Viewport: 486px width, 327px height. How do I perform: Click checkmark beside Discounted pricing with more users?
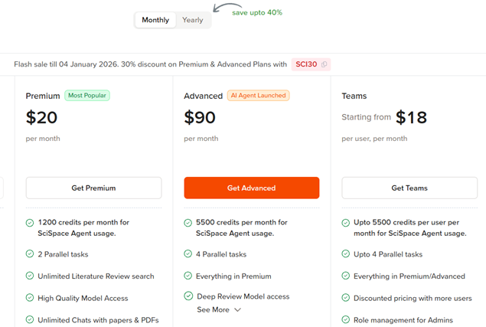(x=346, y=298)
